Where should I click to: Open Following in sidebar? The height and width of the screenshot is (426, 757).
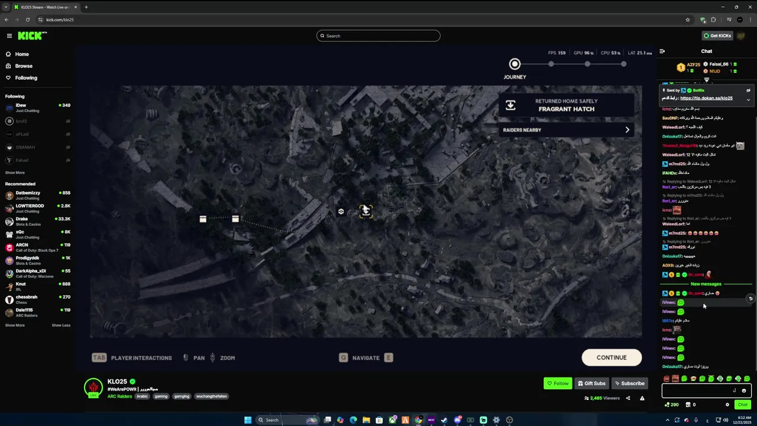pyautogui.click(x=26, y=78)
